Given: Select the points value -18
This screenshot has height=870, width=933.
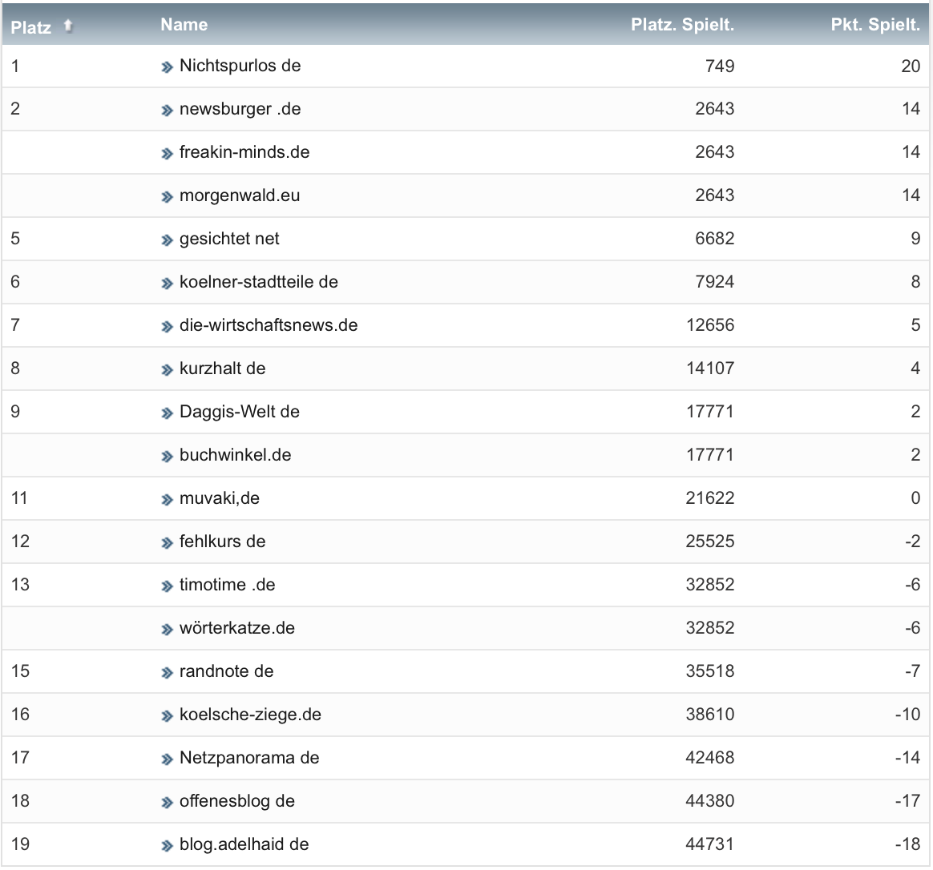Looking at the screenshot, I should (907, 844).
